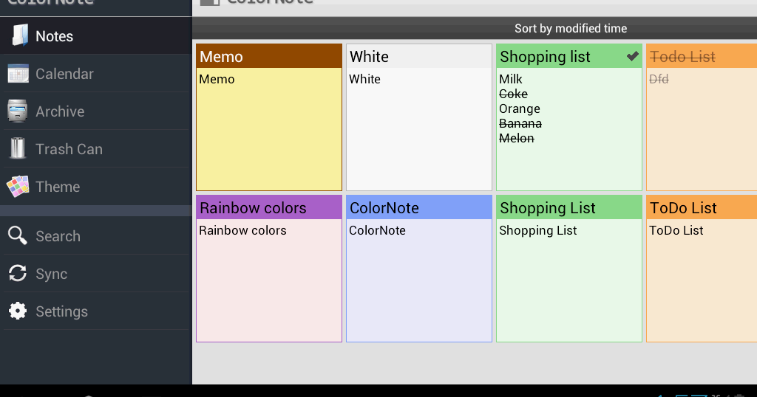Tap the Sync arrows icon
This screenshot has width=757, height=397.
click(x=18, y=274)
